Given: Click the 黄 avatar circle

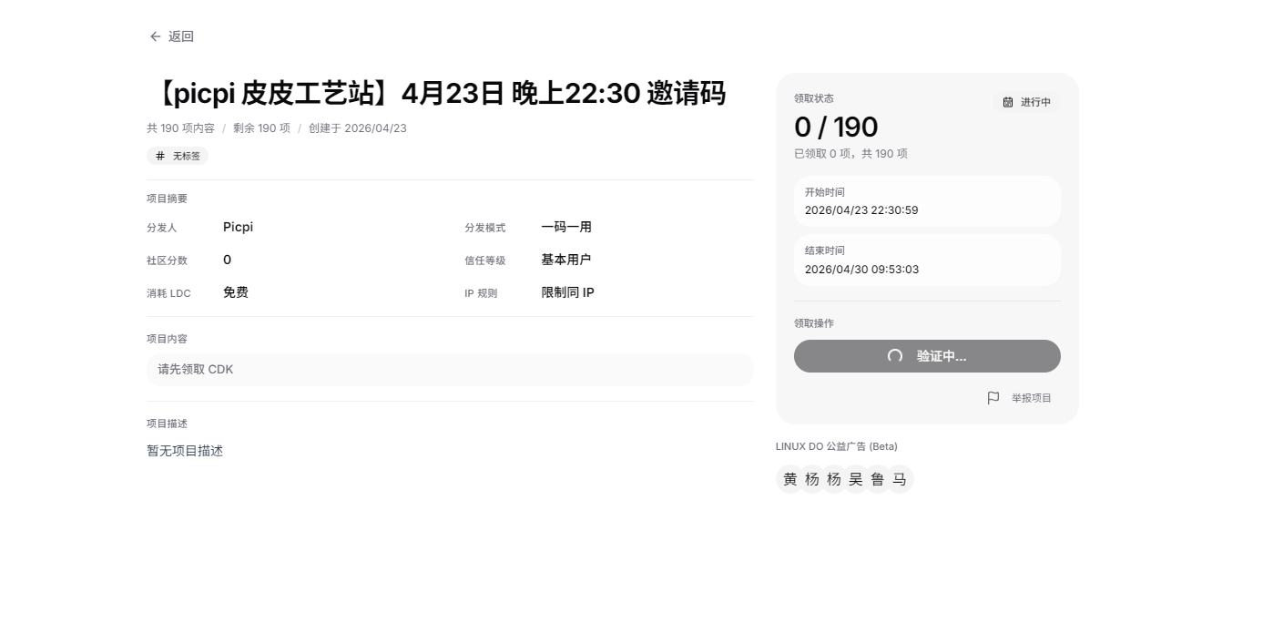Looking at the screenshot, I should (x=790, y=479).
